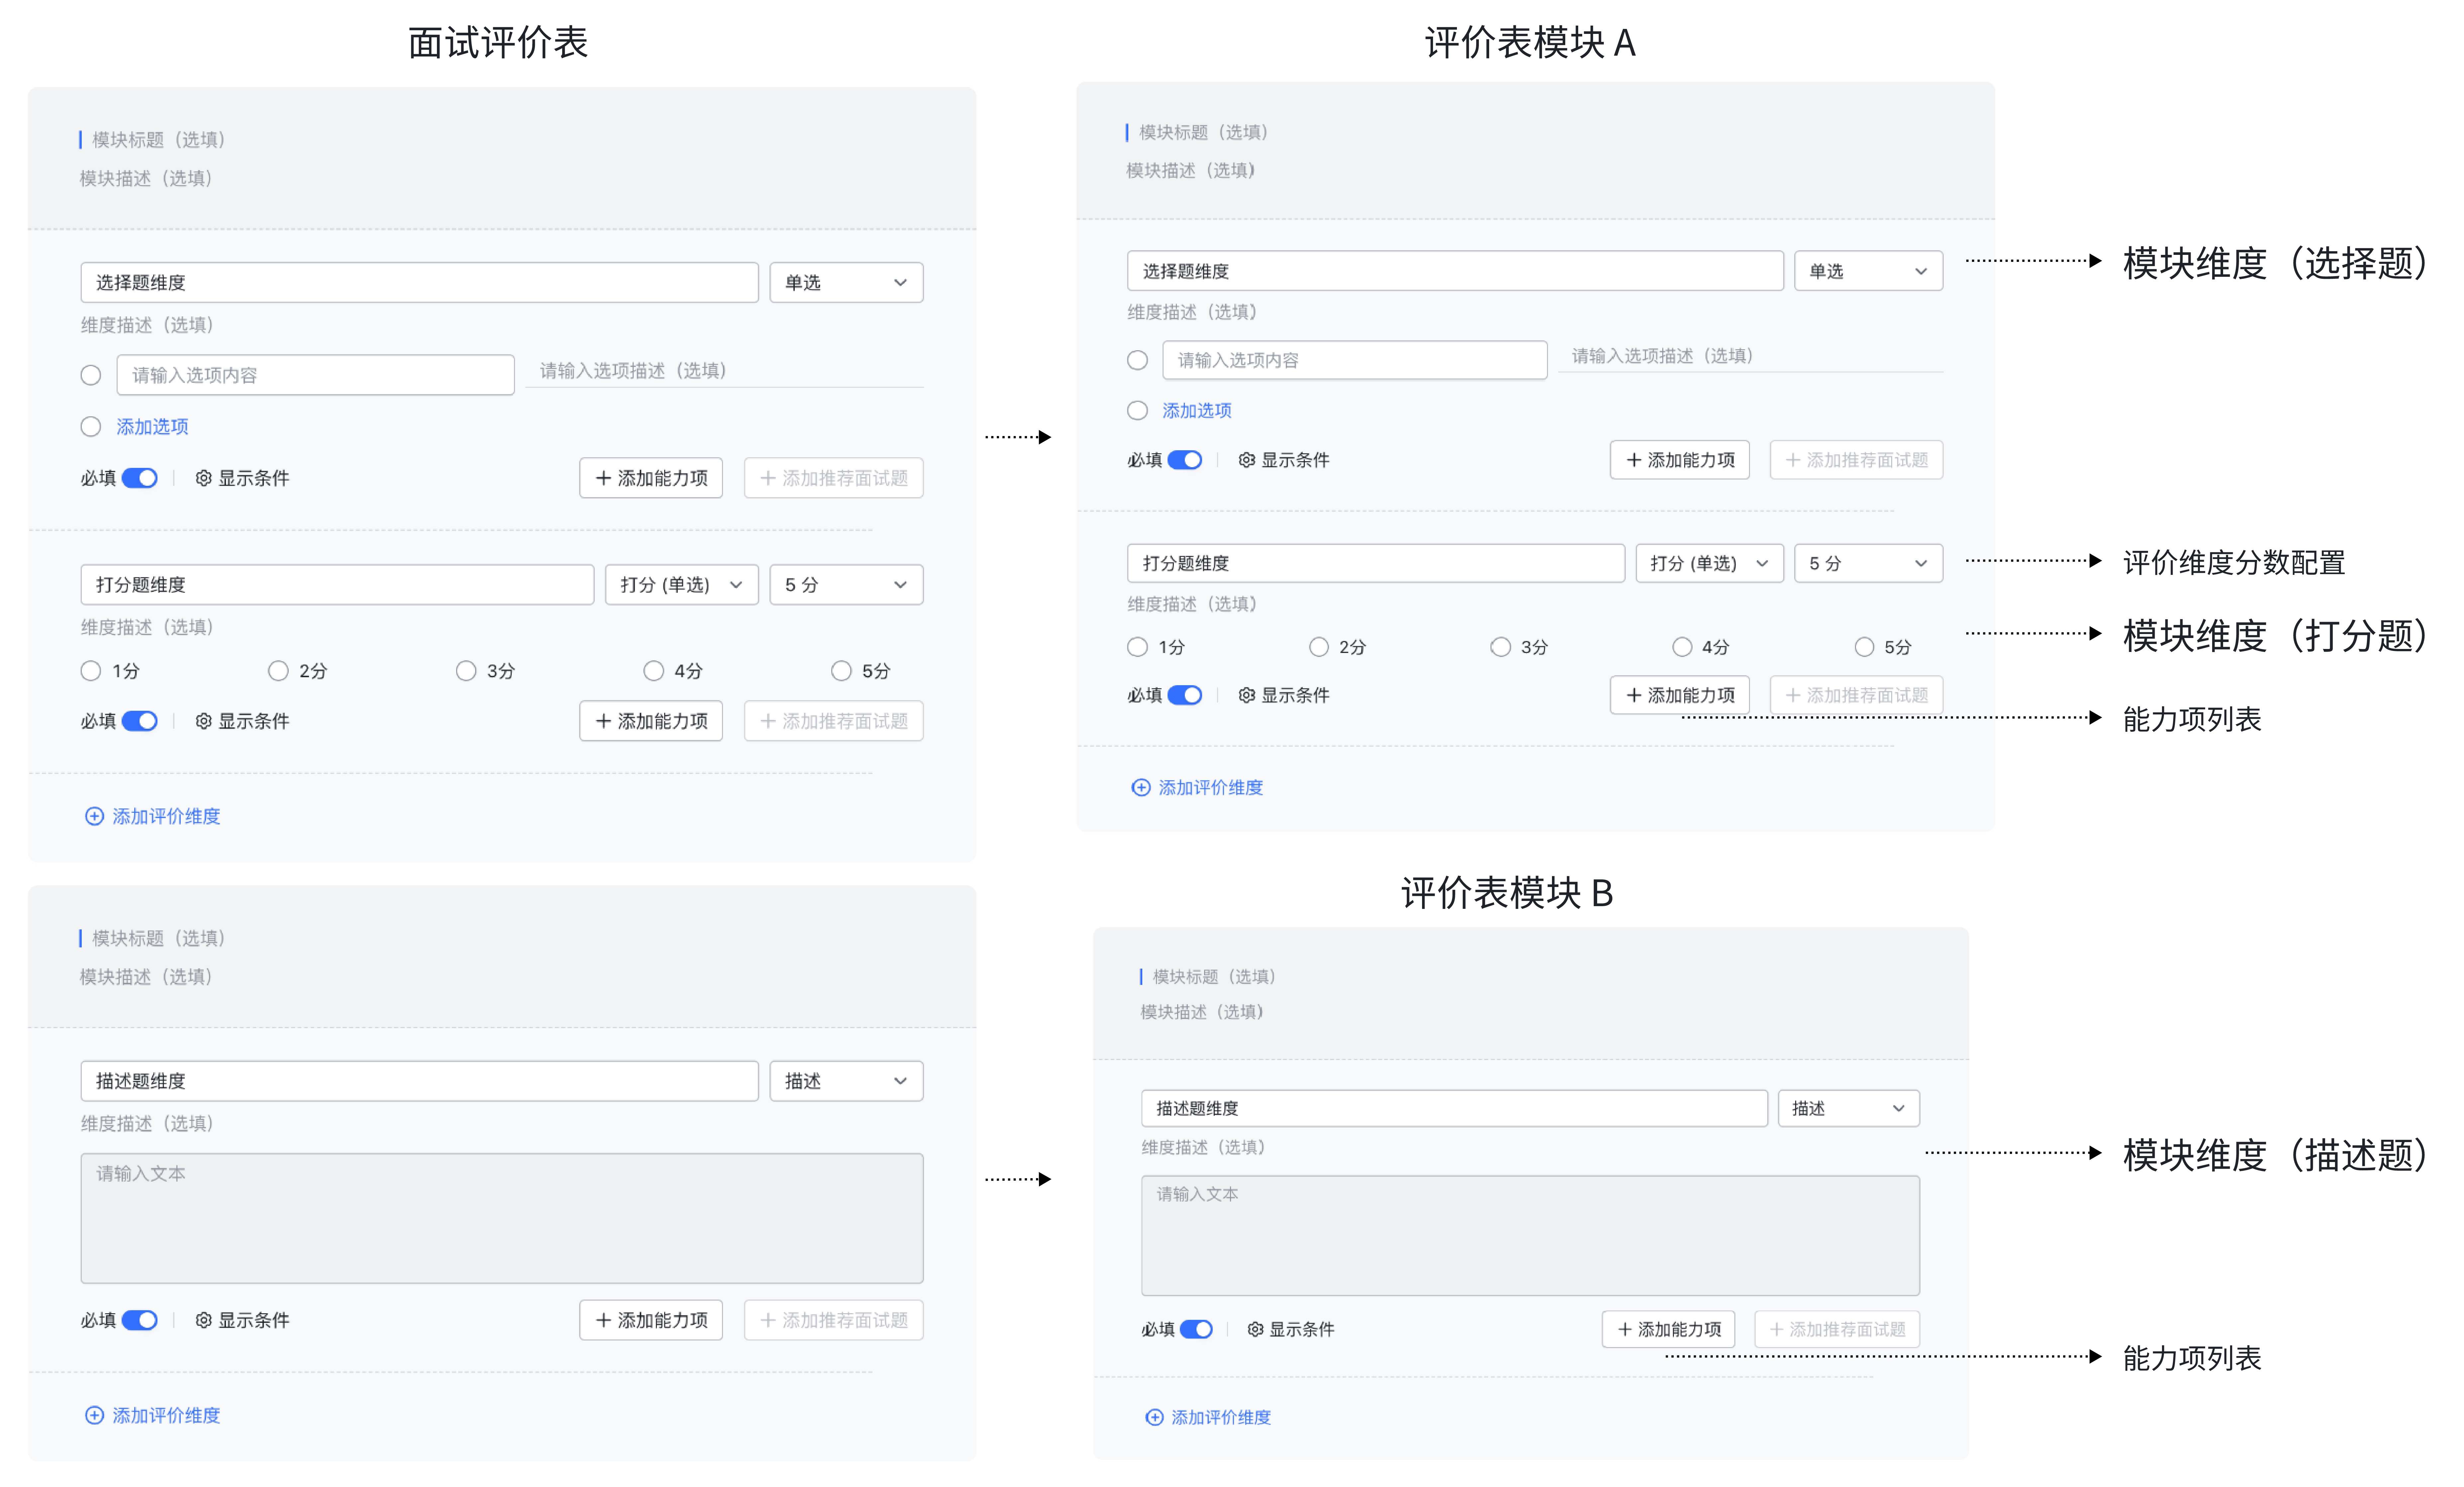Viewport: 2464px width, 1487px height.
Task: Open 显示条件 for 选择题维度 in 评价表模块 A
Action: [x=1284, y=460]
